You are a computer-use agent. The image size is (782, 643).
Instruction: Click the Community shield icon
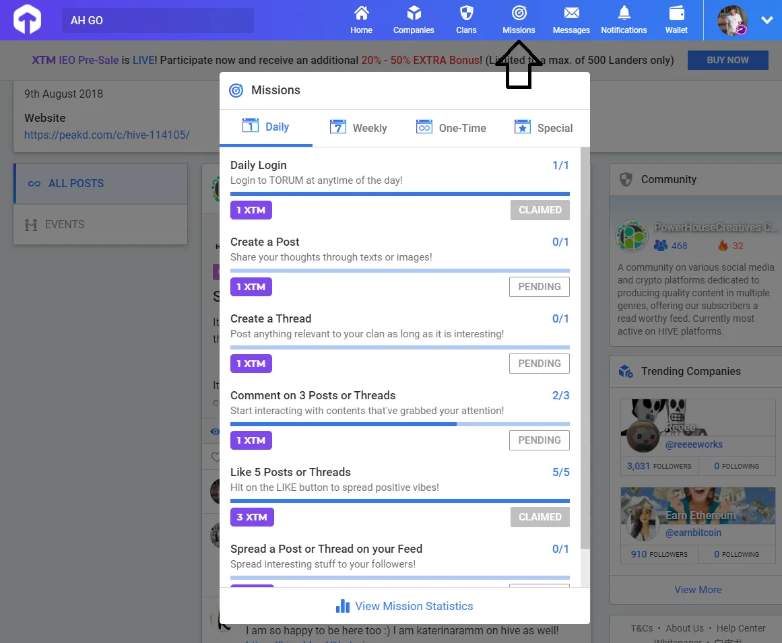pos(626,180)
